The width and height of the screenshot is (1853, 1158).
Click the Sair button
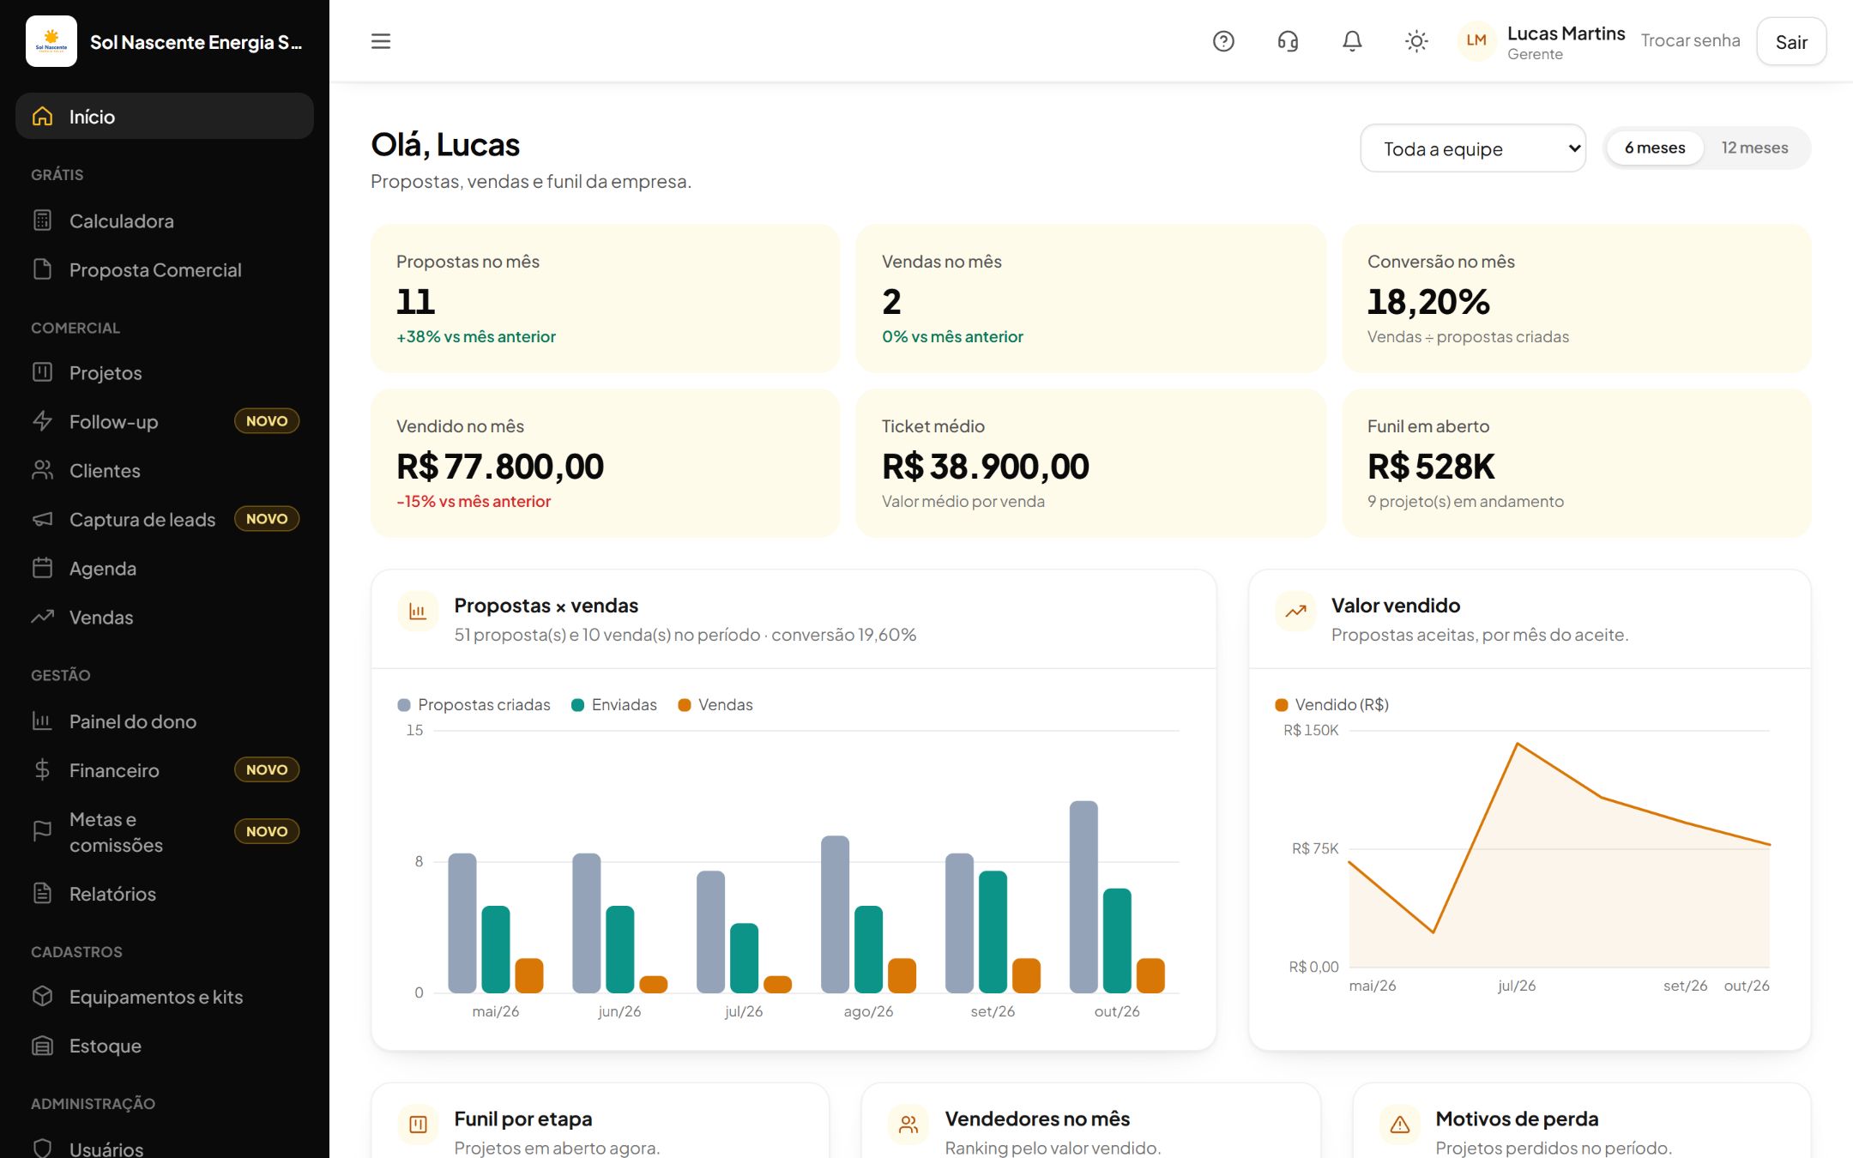tap(1791, 42)
